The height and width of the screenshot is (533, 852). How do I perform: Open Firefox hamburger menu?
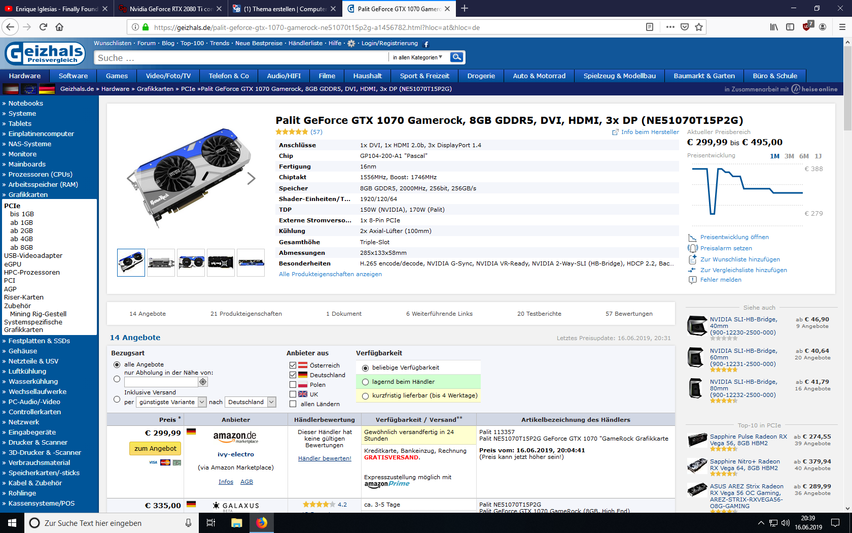coord(842,27)
